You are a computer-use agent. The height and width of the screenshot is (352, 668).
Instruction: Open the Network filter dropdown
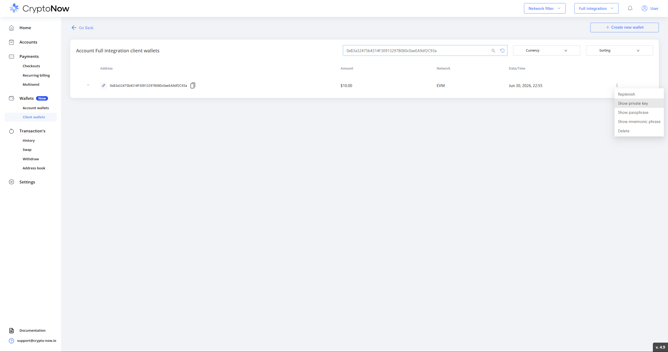545,8
